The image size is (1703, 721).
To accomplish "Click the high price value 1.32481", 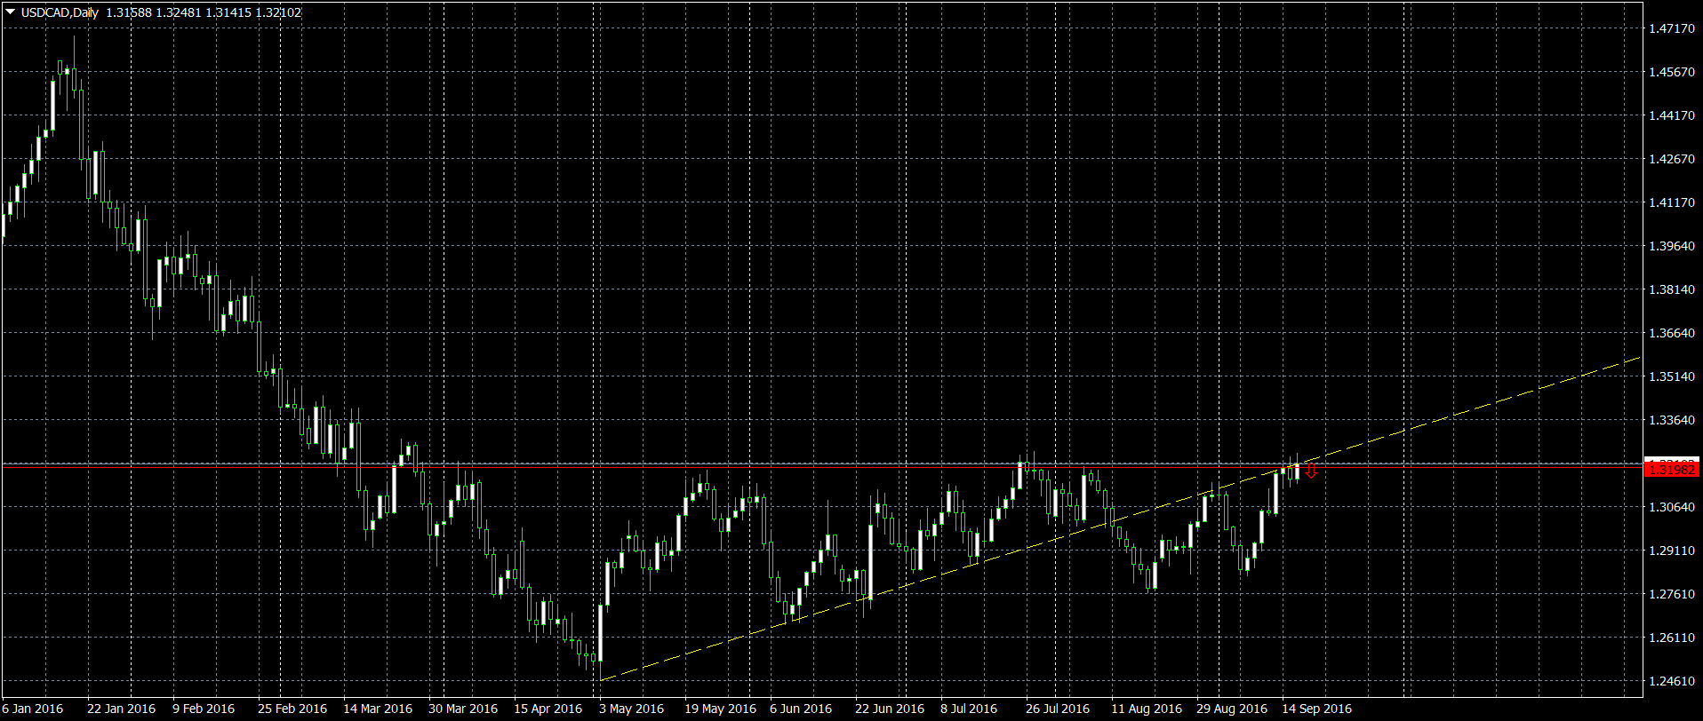I will coord(179,12).
